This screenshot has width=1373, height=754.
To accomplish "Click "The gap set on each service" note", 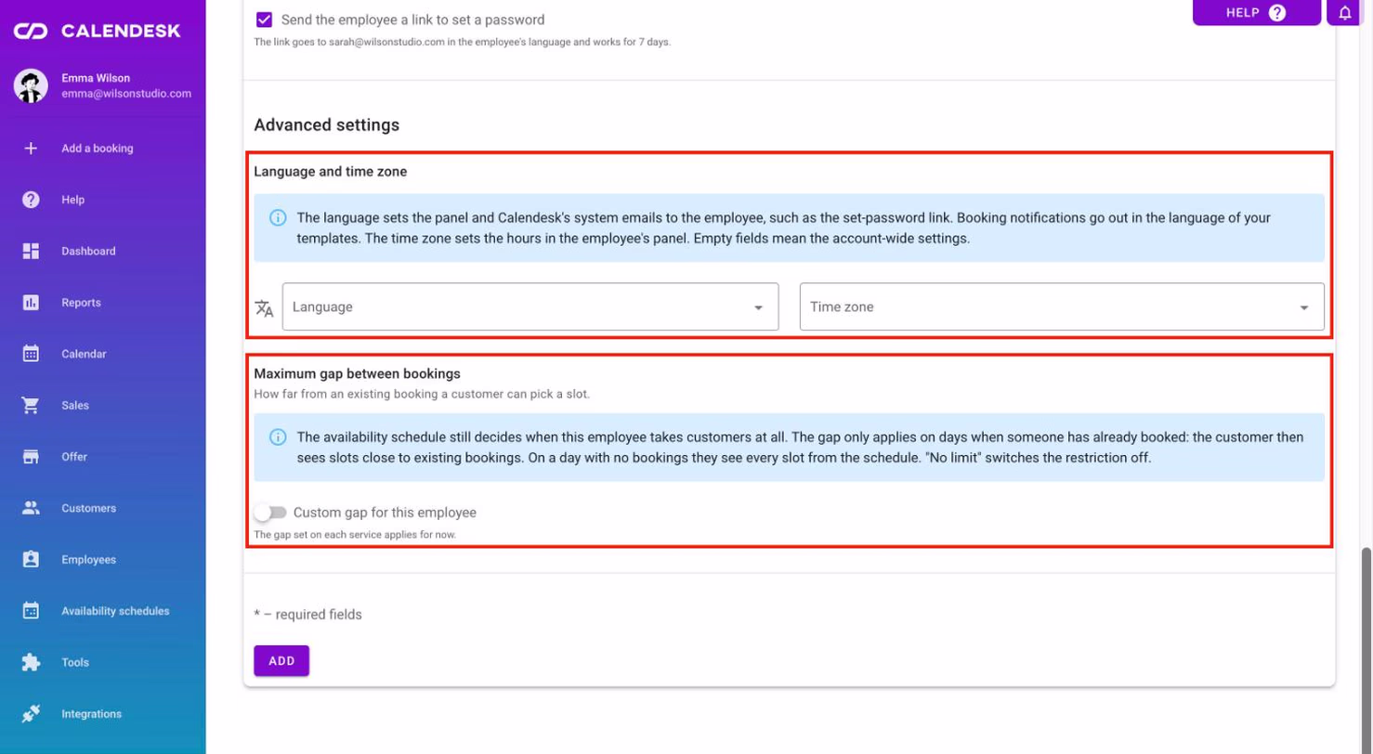I will [x=355, y=536].
